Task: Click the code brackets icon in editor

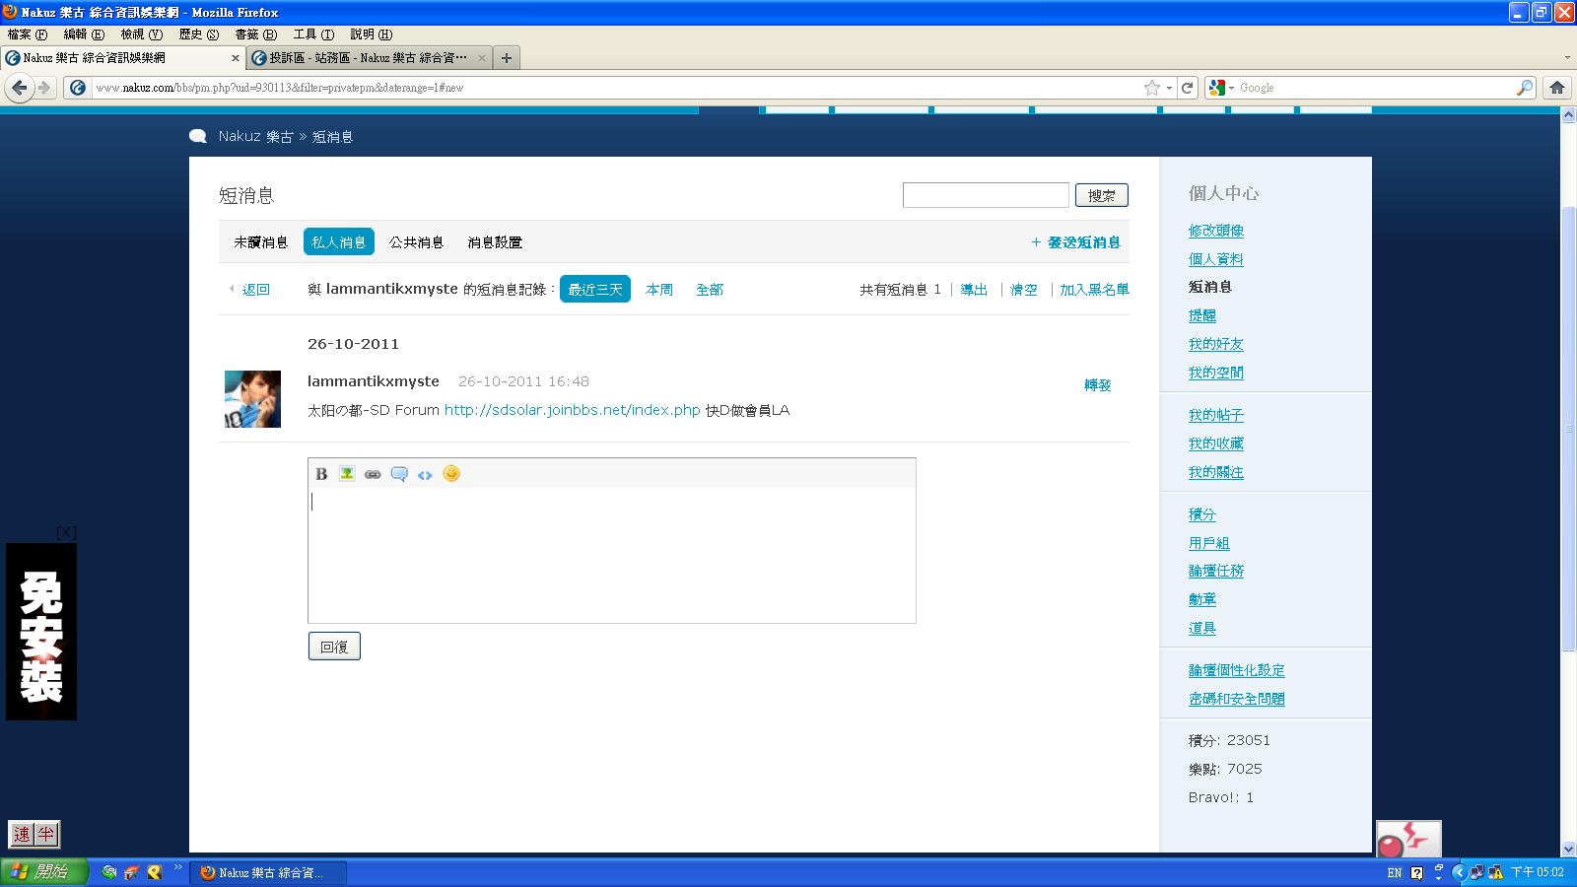Action: click(425, 474)
